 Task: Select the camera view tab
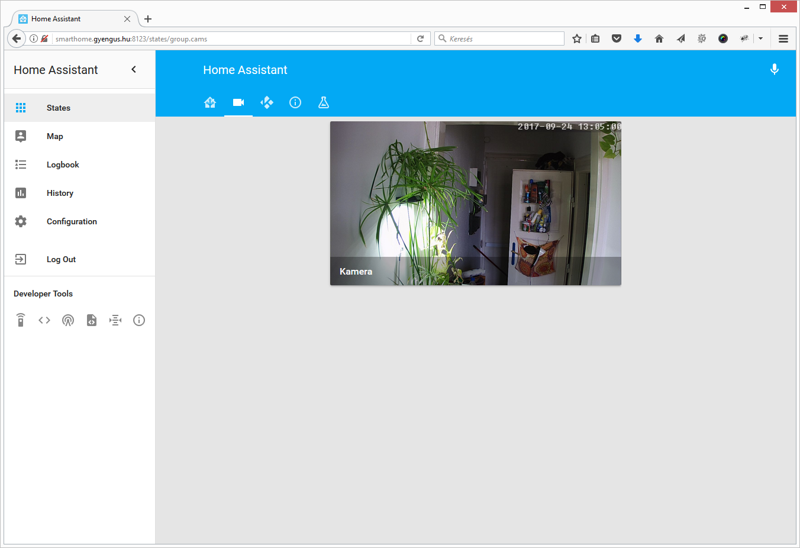[x=238, y=102]
